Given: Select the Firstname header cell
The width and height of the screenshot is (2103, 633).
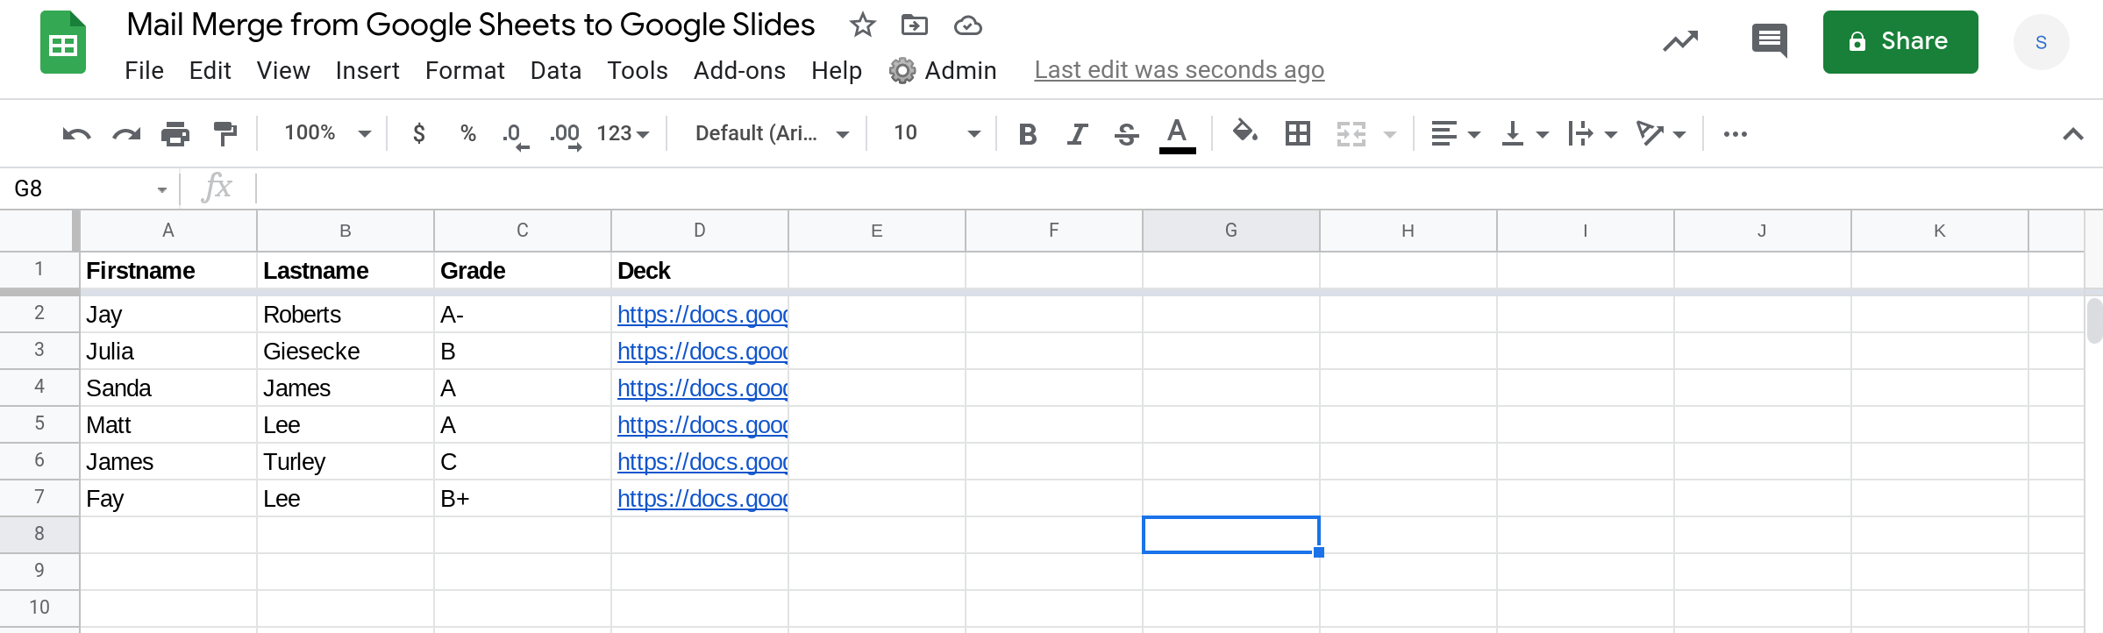Looking at the screenshot, I should (168, 271).
